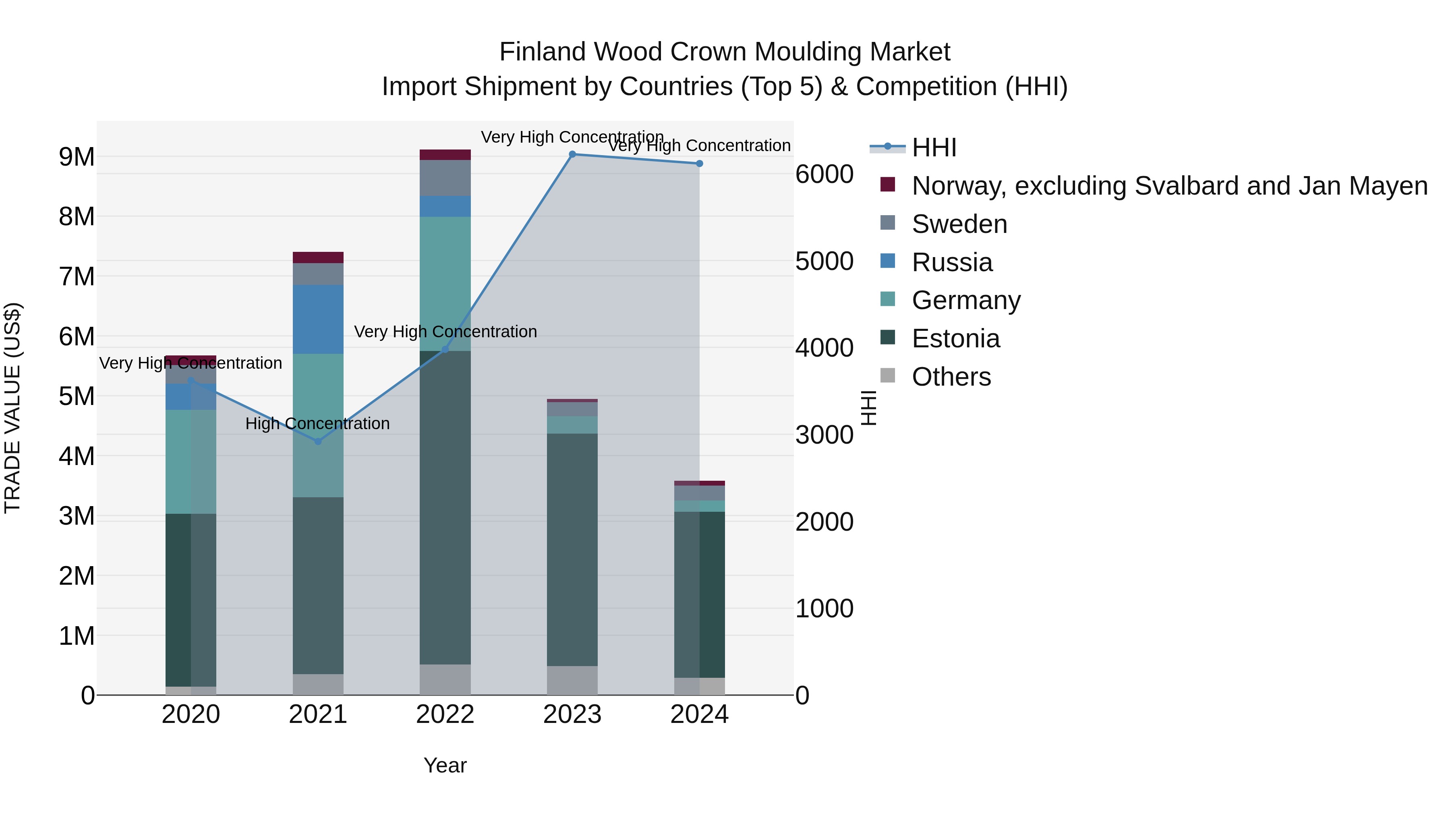Screen dimensions: 1450x816
Task: Click the Germany segment of 2021 bar
Action: click(x=318, y=425)
